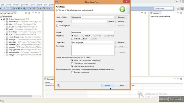
Task: Expand the jsse.jar tree node
Action: [x=4, y=27]
